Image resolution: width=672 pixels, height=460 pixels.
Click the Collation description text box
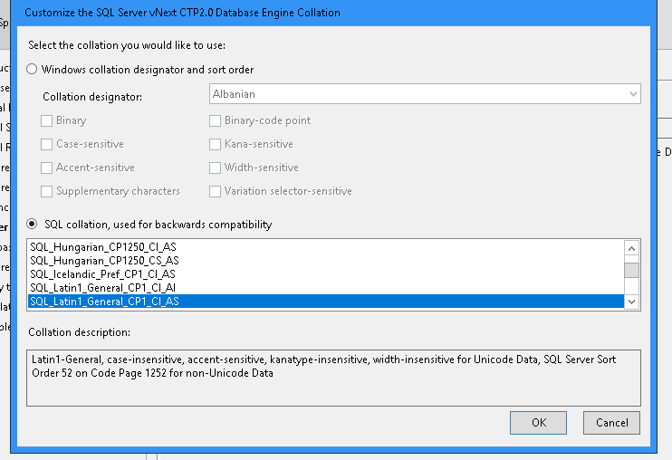click(x=333, y=378)
